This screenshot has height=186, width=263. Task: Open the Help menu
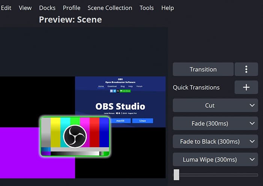(168, 8)
